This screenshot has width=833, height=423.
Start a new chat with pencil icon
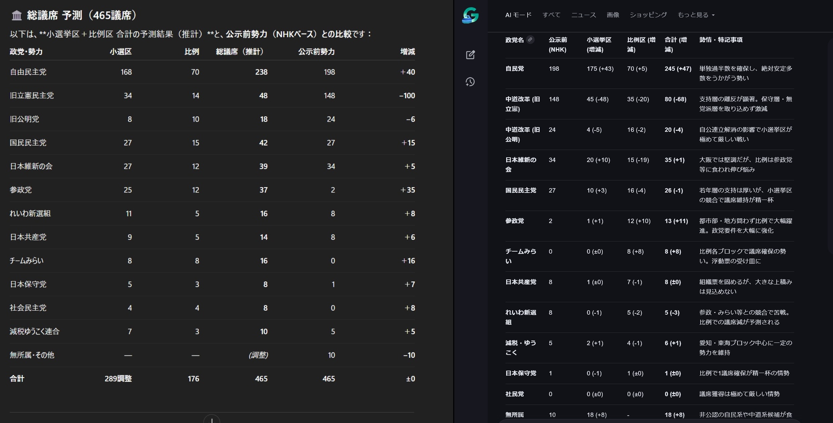470,55
